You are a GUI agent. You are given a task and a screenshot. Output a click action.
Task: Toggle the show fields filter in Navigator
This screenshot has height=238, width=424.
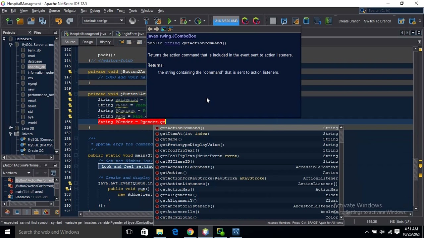pos(17,212)
